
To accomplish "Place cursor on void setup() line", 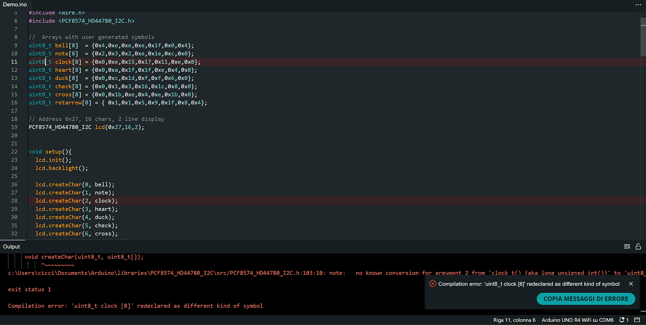I will point(50,152).
